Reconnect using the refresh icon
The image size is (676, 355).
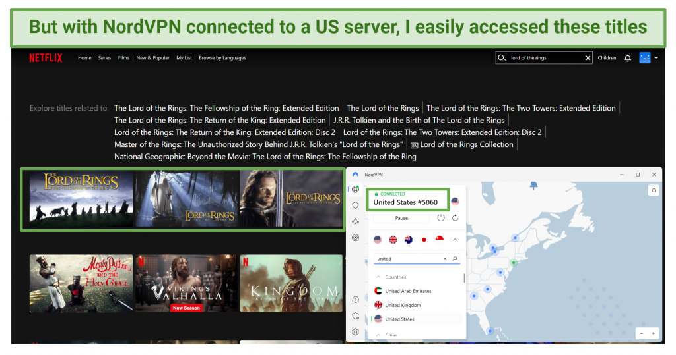coord(456,218)
